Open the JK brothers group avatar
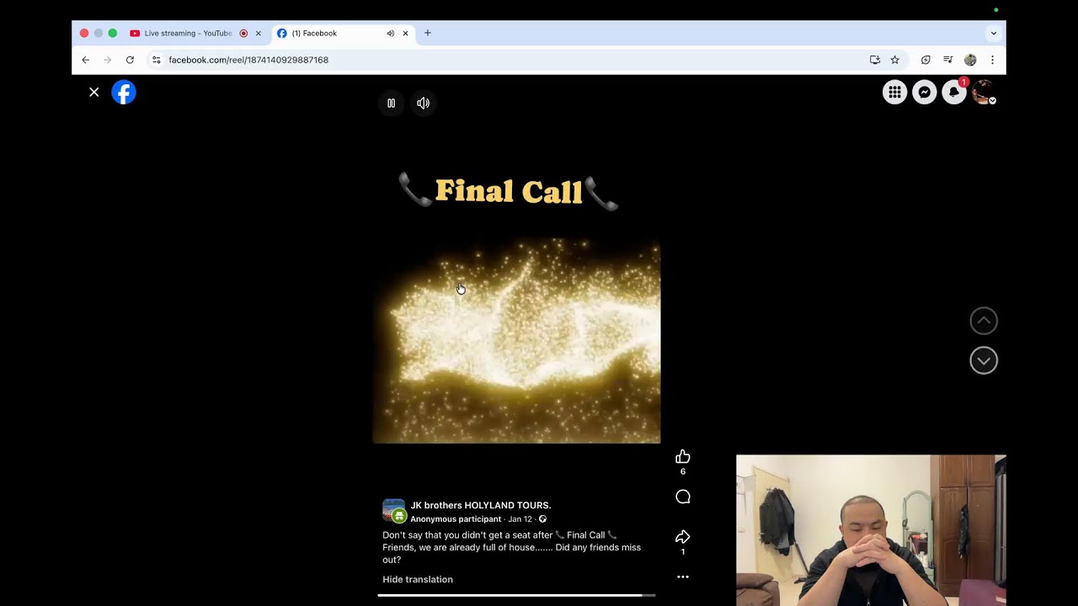This screenshot has height=606, width=1078. tap(393, 511)
